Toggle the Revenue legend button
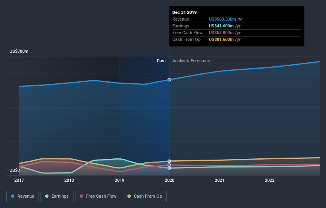Screen dimensions: 326x208 tap(23, 196)
